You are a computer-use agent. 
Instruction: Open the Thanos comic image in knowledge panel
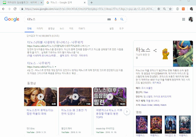(183, 54)
